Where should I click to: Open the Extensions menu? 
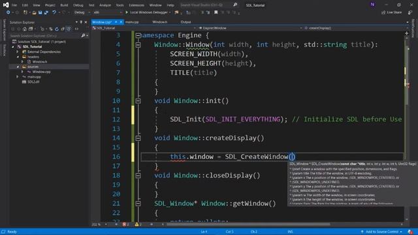click(x=137, y=5)
